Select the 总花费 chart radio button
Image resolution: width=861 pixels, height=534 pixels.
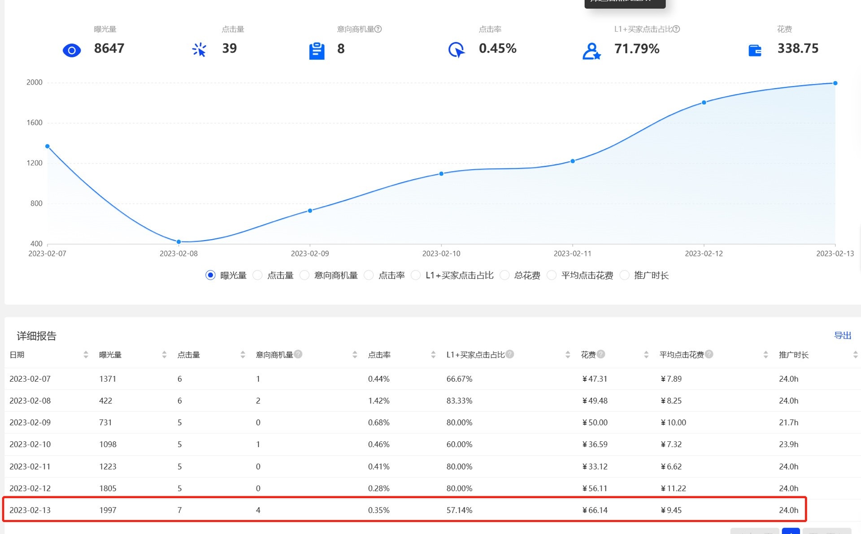point(504,275)
